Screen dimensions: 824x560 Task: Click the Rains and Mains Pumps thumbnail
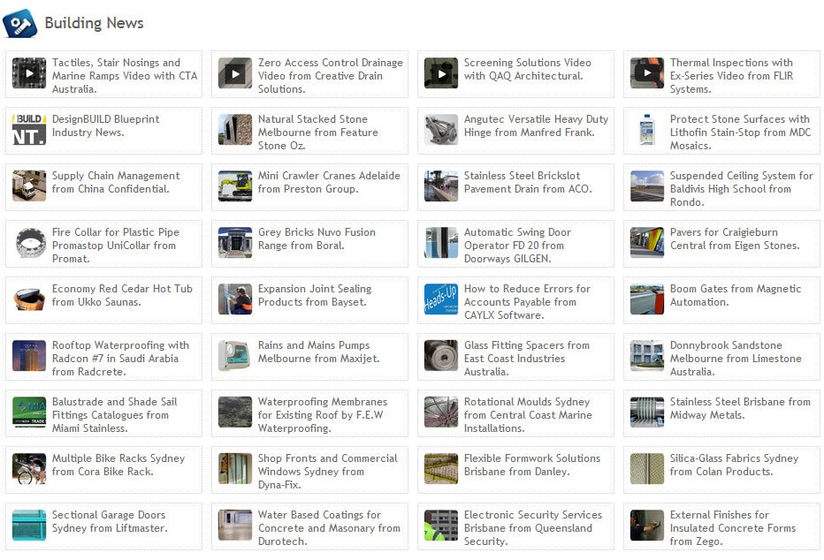click(x=235, y=355)
